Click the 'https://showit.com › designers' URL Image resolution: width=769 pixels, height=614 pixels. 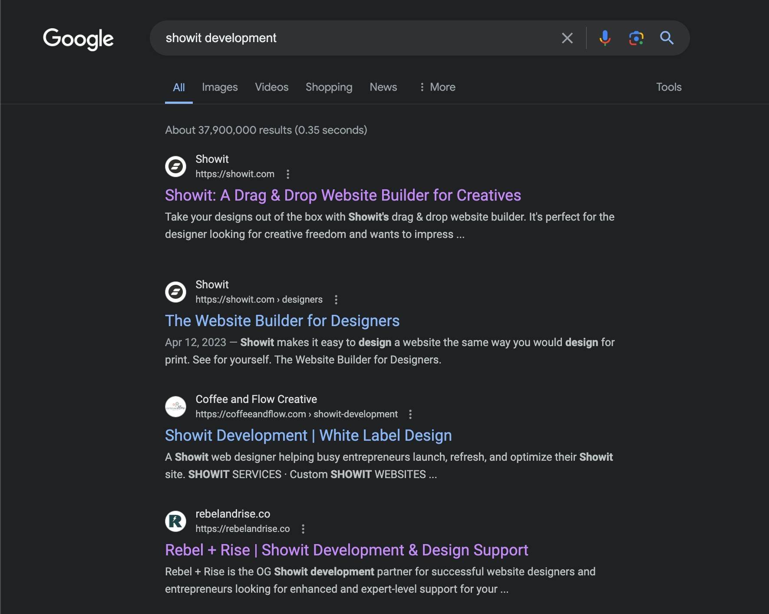click(x=259, y=300)
